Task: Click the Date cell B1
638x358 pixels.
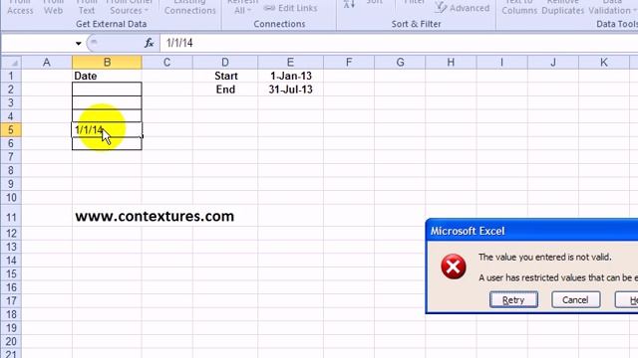Action: pos(107,76)
